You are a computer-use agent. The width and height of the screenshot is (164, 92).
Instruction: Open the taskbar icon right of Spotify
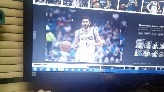[102, 70]
